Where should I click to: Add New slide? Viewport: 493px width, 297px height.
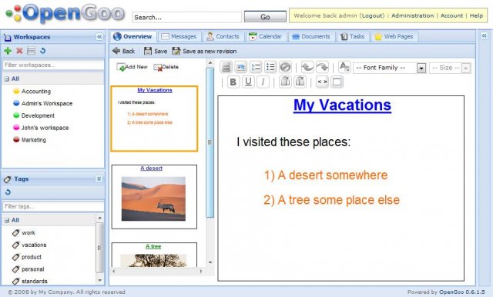tap(132, 67)
